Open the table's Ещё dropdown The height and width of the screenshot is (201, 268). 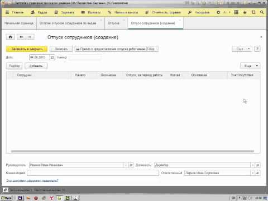click(250, 66)
